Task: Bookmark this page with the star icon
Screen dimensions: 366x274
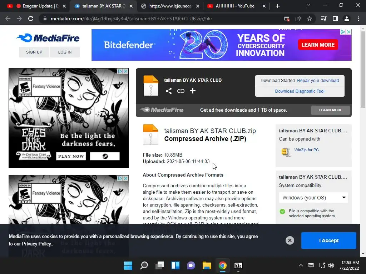Action: point(310,19)
